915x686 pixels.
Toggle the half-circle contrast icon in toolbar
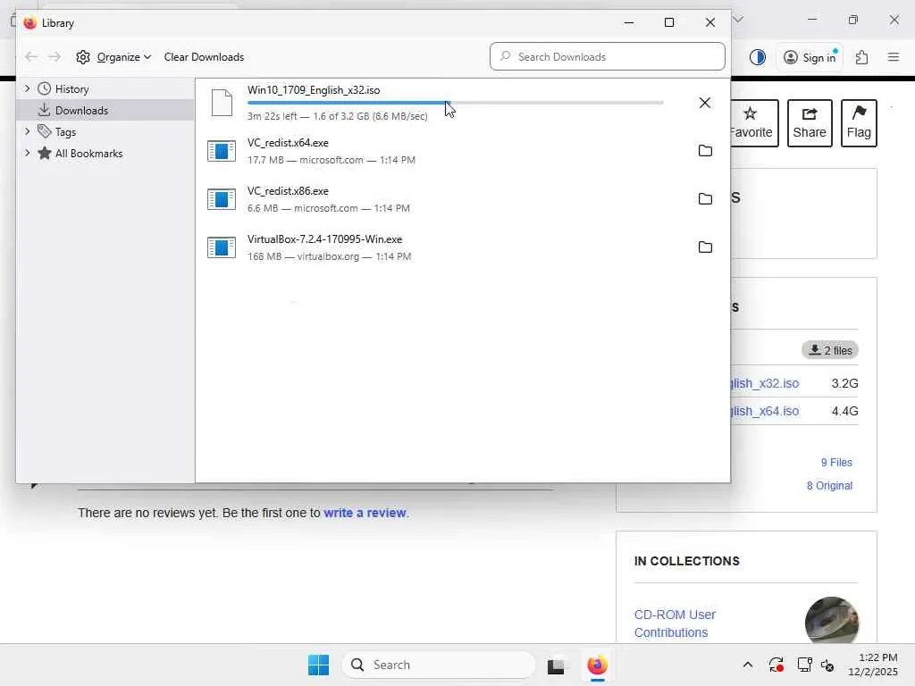(x=758, y=57)
